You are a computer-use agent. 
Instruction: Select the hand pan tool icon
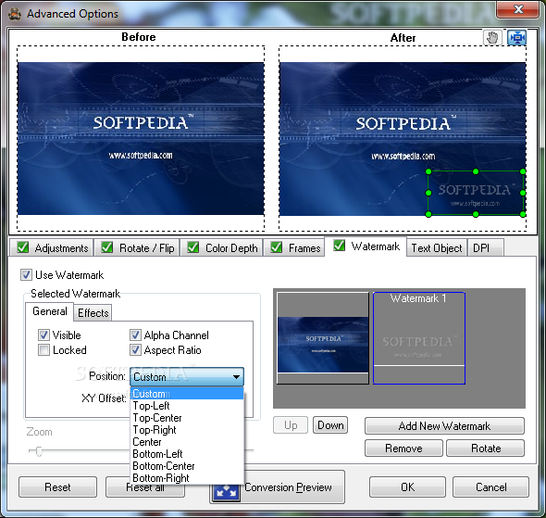coord(492,37)
